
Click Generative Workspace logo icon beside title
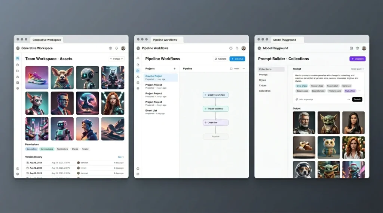[x=18, y=48]
